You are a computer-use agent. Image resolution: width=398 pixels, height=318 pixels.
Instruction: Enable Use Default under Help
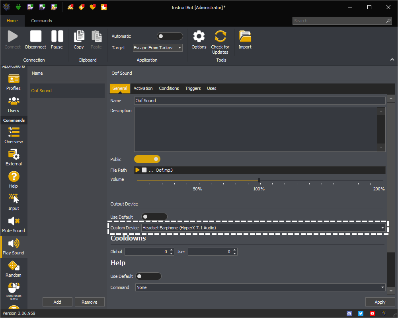click(x=148, y=276)
